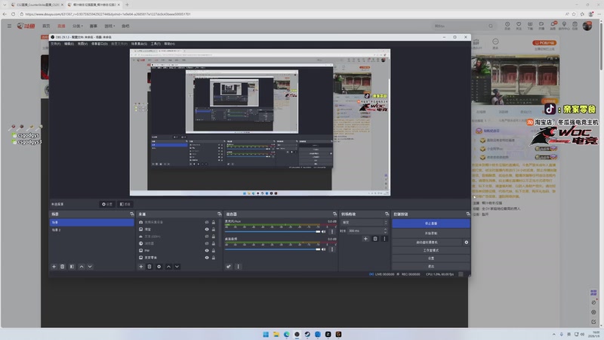Remove transition with trash icon
Image resolution: width=604 pixels, height=340 pixels.
375,239
